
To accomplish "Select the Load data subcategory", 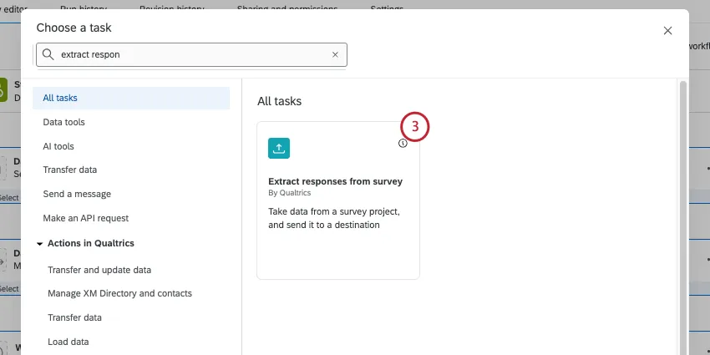I will click(x=68, y=342).
